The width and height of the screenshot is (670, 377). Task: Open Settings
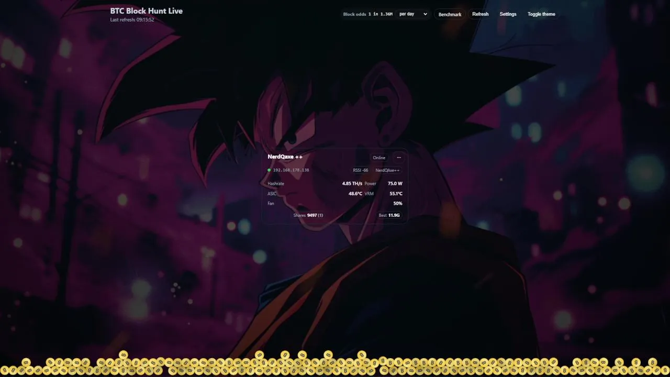pos(508,14)
